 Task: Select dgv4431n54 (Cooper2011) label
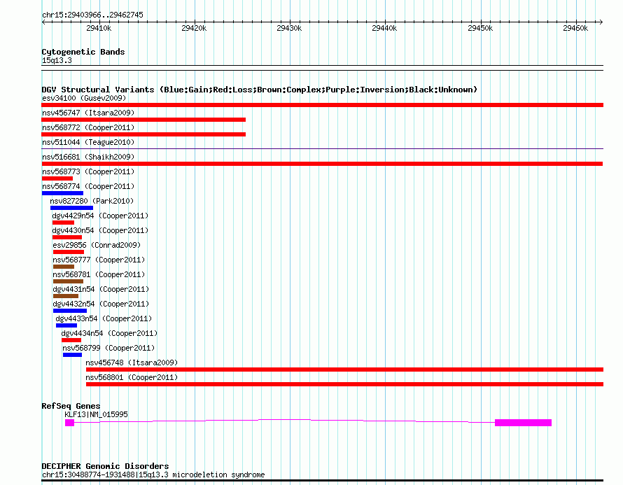coord(101,289)
